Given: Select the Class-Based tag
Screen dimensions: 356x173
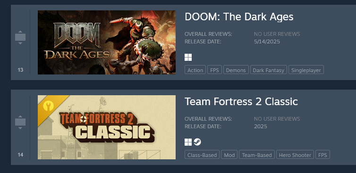Looking at the screenshot, I should (x=202, y=155).
